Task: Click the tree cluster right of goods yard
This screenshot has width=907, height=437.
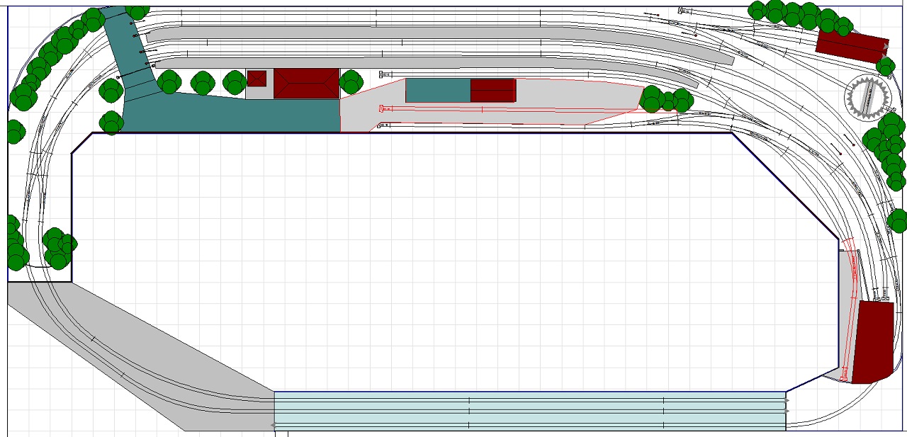Action: click(666, 100)
